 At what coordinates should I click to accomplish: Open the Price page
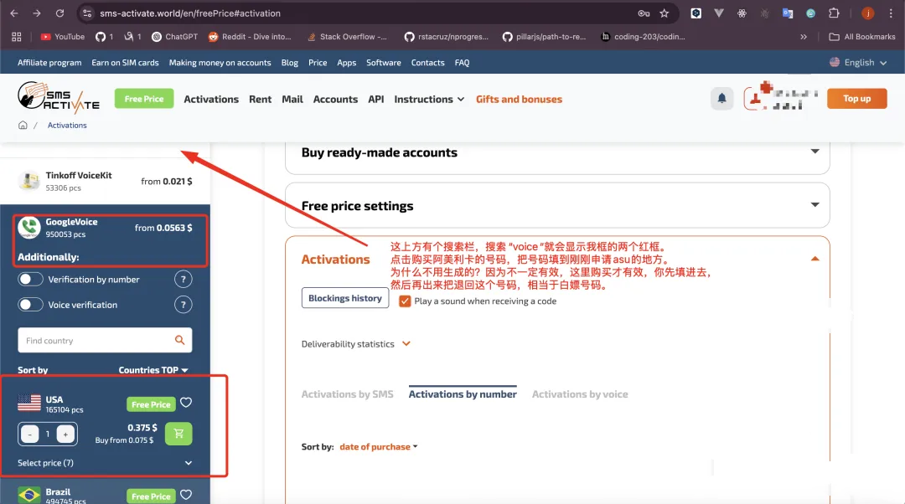(x=318, y=62)
